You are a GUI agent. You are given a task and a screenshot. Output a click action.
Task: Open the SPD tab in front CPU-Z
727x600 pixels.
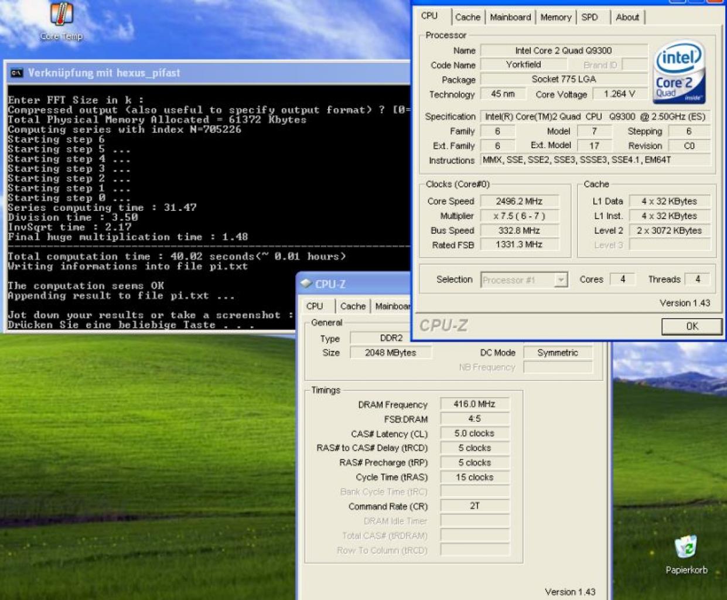click(x=589, y=17)
